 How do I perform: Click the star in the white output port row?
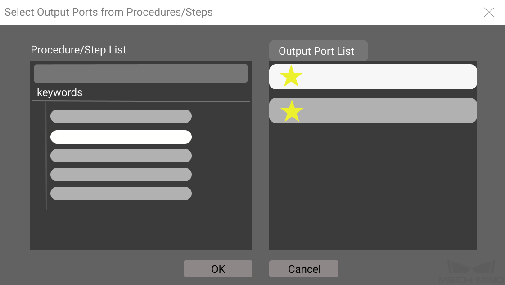tap(291, 76)
